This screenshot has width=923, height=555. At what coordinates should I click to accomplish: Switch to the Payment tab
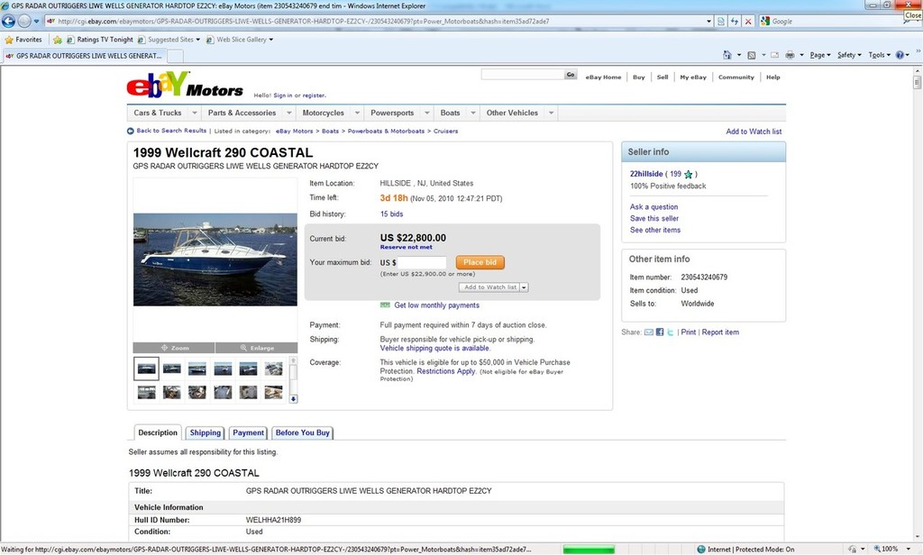click(249, 432)
